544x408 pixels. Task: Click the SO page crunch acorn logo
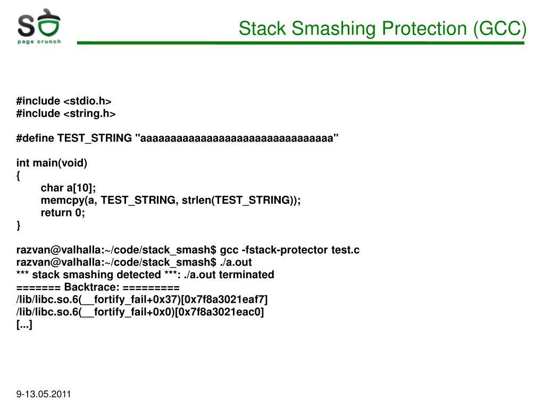pyautogui.click(x=39, y=27)
